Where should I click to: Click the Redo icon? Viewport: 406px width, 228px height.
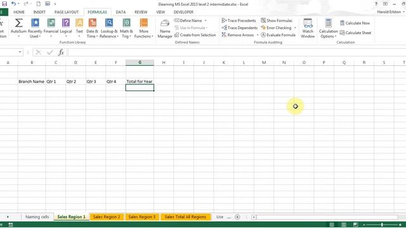click(25, 4)
